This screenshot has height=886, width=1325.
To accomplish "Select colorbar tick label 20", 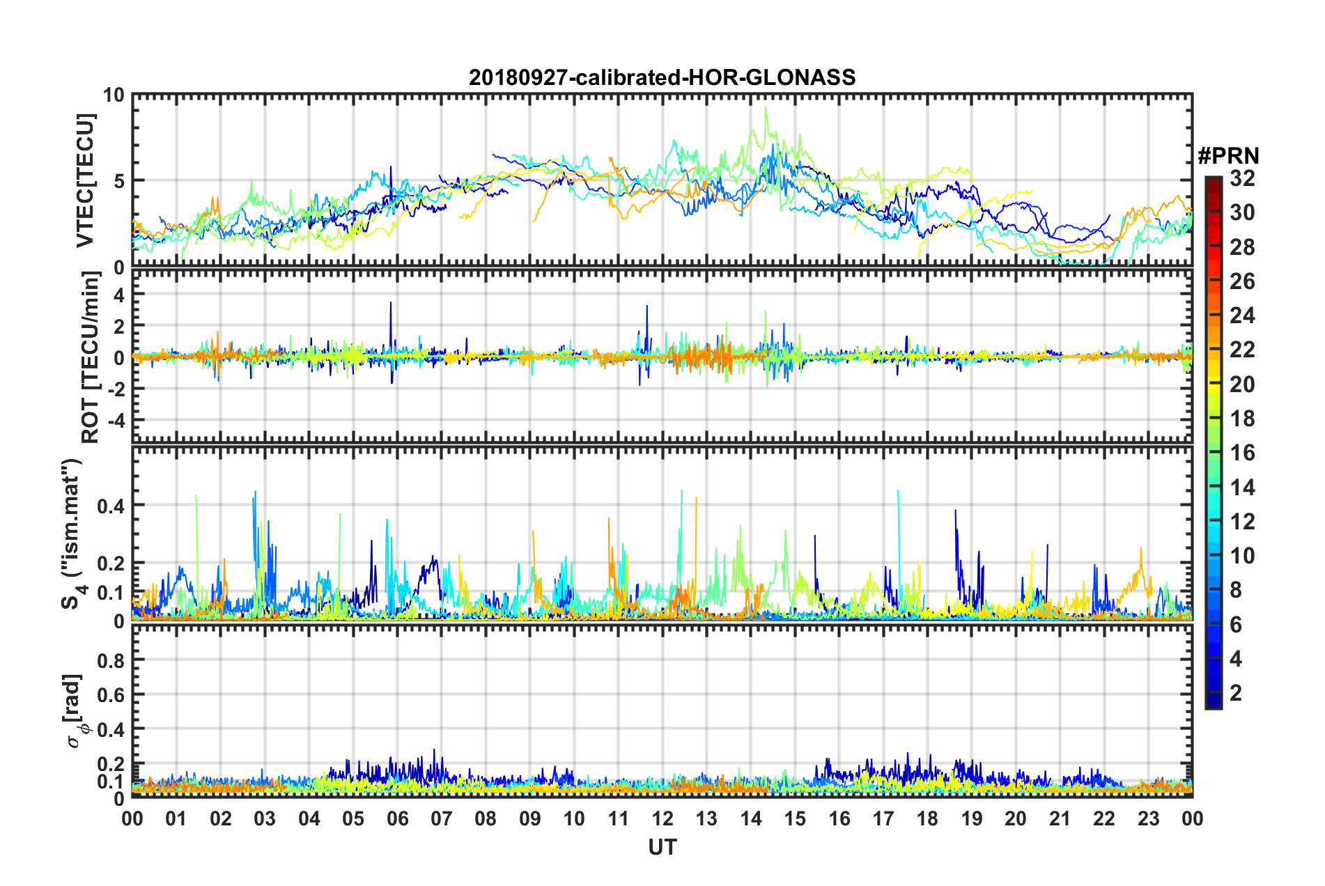I will coord(1242,384).
